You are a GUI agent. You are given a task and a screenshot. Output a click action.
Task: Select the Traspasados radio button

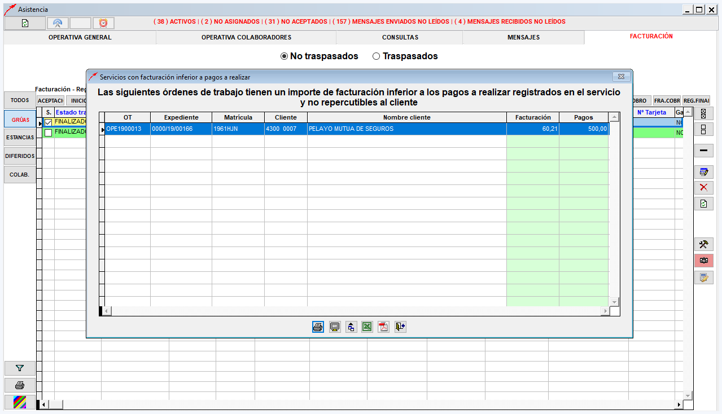377,56
